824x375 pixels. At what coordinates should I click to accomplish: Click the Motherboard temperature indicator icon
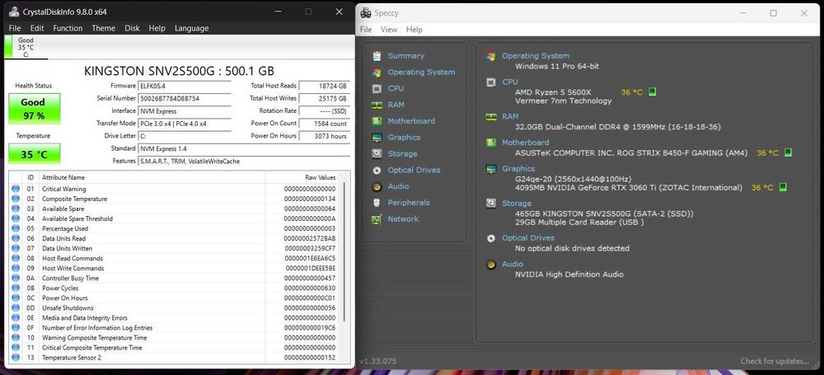[788, 153]
